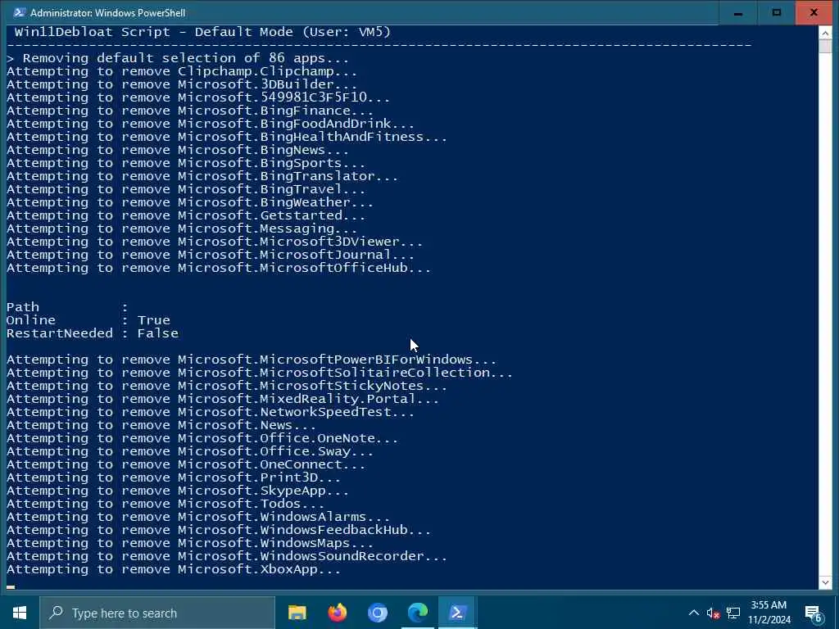Viewport: 839px width, 629px height.
Task: Click the Microsoft.Messaging line
Action: pos(182,229)
